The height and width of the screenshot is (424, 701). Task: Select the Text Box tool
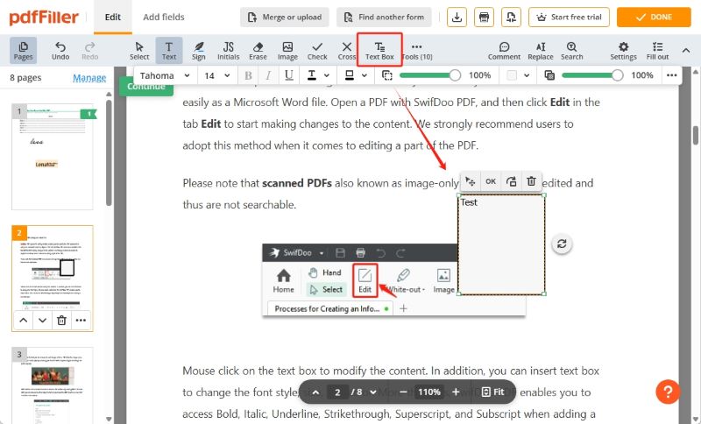click(x=379, y=51)
